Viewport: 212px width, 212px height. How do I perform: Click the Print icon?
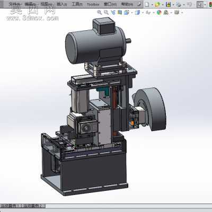[179, 5]
